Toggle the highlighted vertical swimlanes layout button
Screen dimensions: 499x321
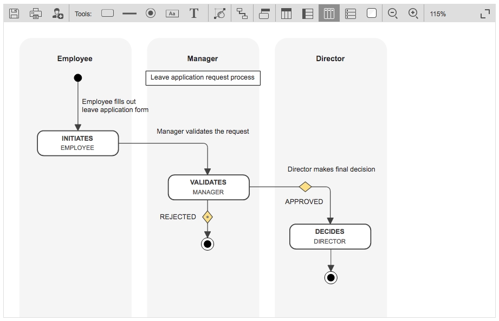[329, 14]
